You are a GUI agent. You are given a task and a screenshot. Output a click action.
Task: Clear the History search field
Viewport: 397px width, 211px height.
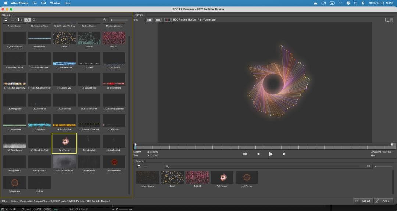[368, 166]
